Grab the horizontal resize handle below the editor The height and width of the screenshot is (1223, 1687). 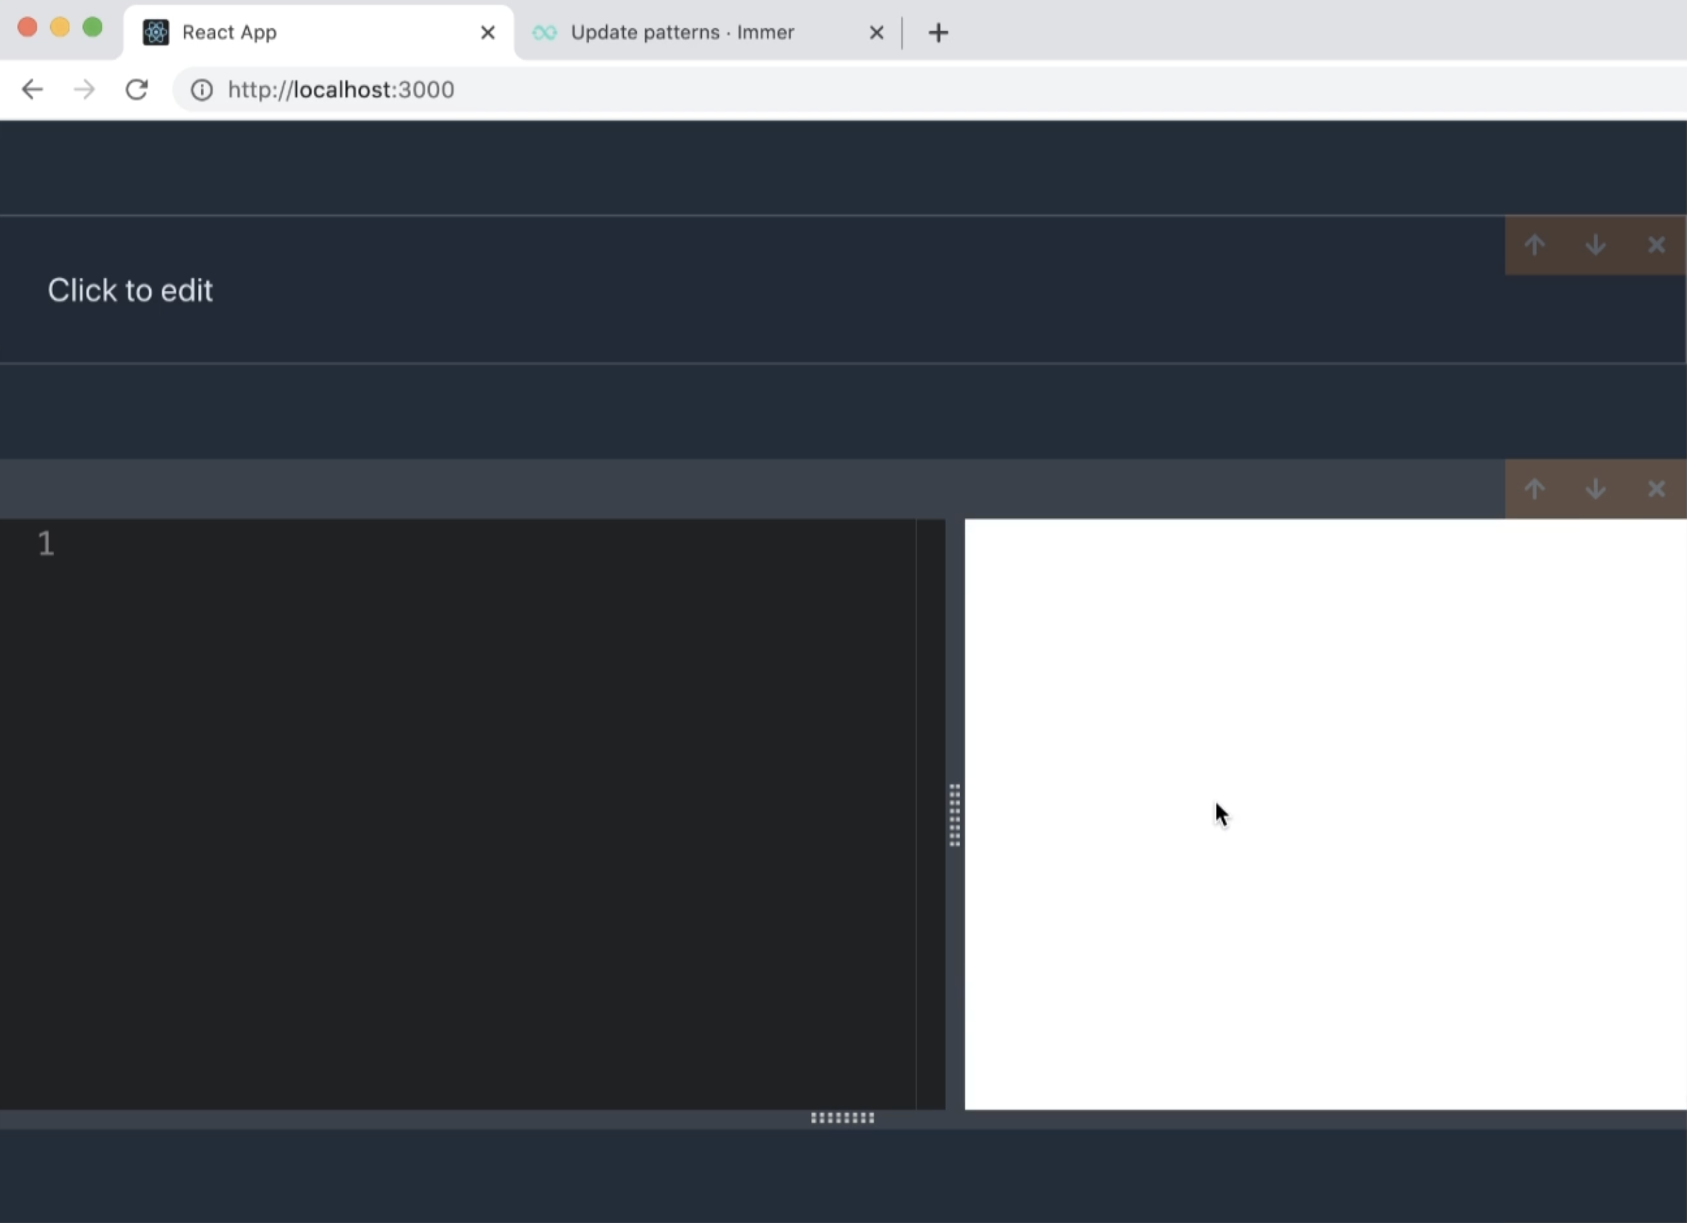[x=843, y=1118]
